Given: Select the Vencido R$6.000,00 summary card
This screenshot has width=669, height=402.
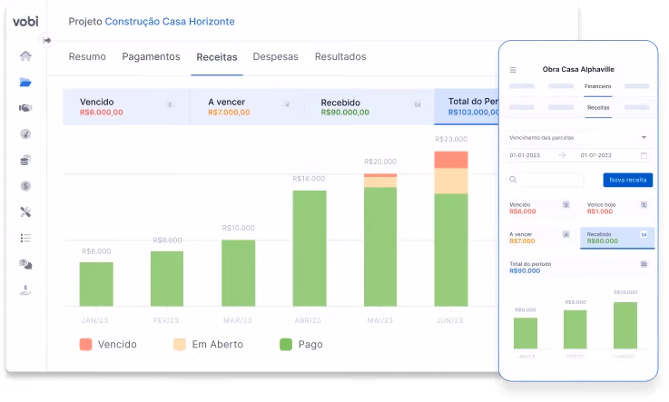Looking at the screenshot, I should pos(126,106).
